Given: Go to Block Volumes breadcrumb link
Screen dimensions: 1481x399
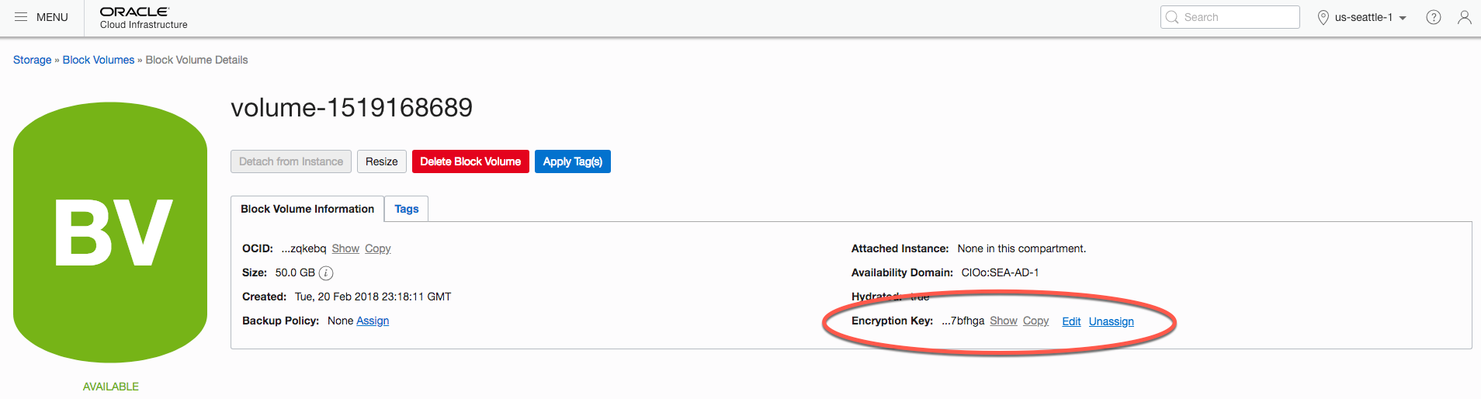Looking at the screenshot, I should pyautogui.click(x=99, y=60).
